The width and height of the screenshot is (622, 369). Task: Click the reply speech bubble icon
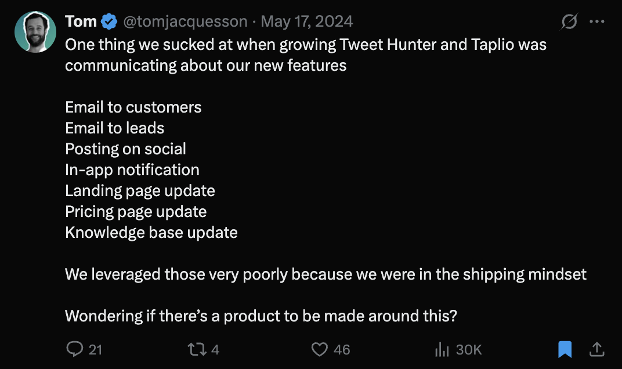point(75,349)
